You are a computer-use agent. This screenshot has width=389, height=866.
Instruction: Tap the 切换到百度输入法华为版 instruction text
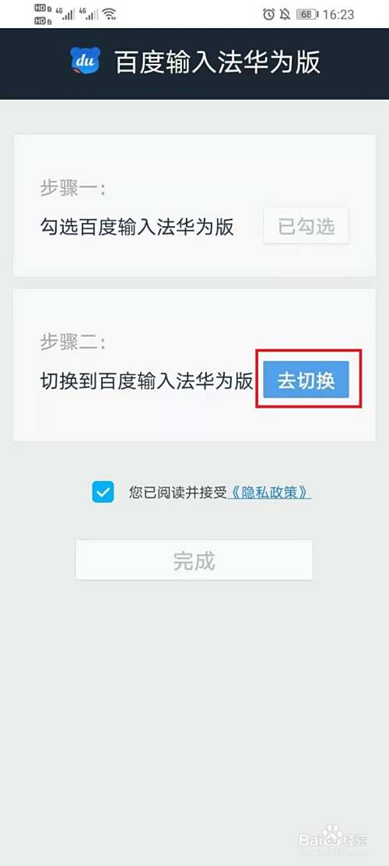146,380
